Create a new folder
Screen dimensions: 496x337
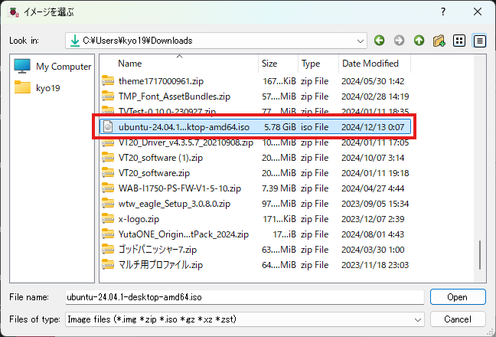(439, 41)
